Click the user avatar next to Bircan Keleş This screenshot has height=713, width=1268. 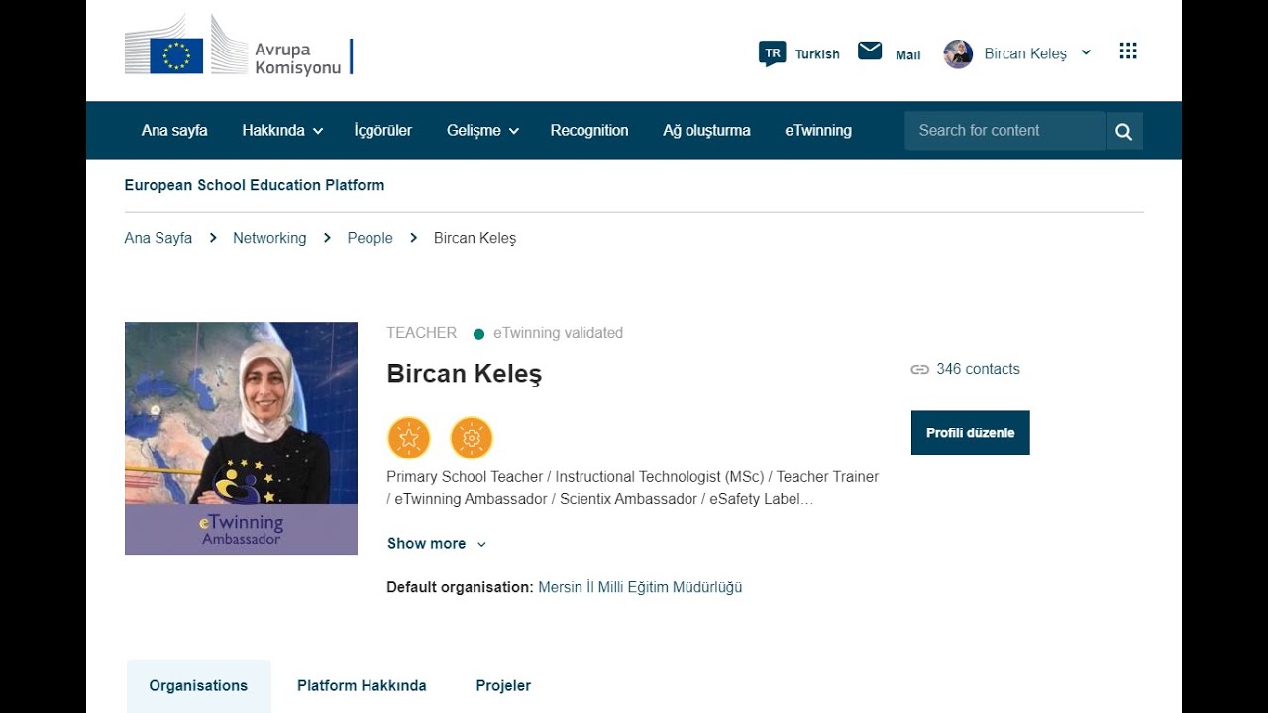(x=958, y=53)
